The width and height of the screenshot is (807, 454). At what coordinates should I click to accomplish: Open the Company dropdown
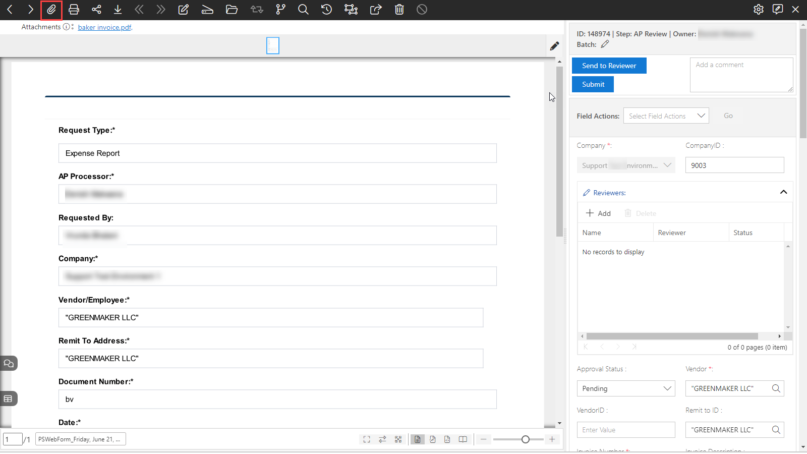click(x=626, y=165)
